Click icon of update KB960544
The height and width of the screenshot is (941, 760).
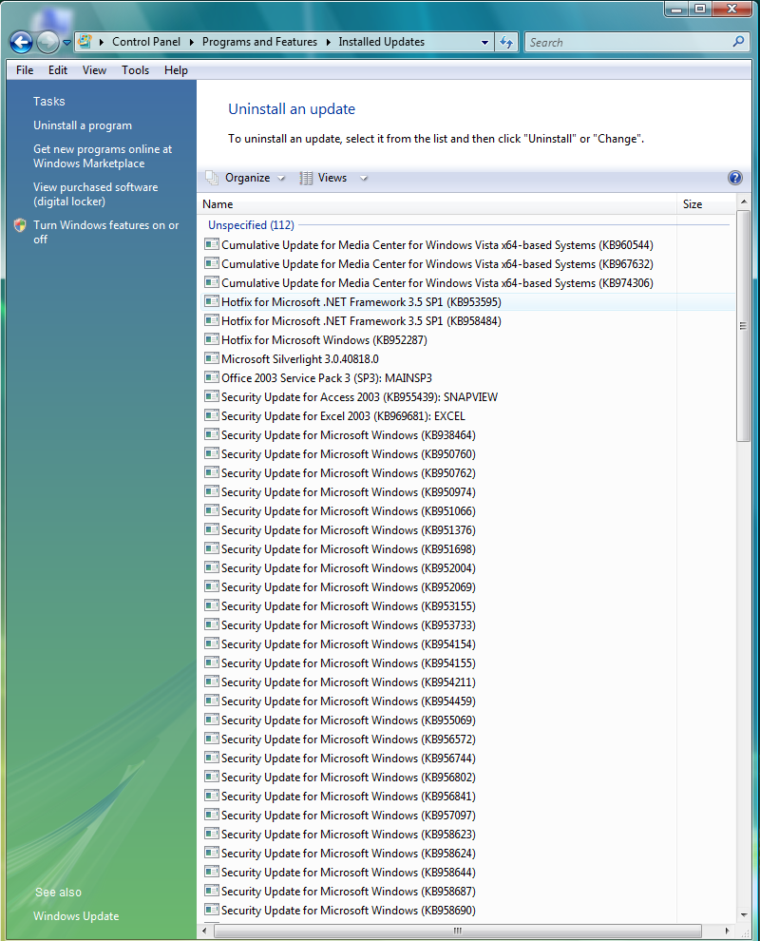coord(211,244)
